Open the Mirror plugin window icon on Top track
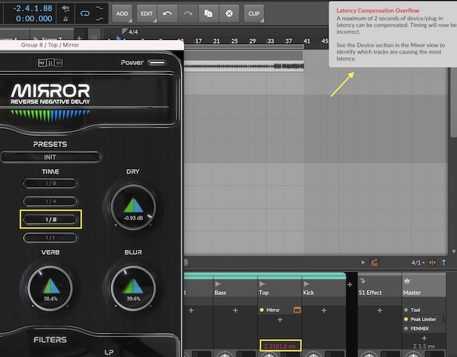457x357 pixels. [297, 311]
